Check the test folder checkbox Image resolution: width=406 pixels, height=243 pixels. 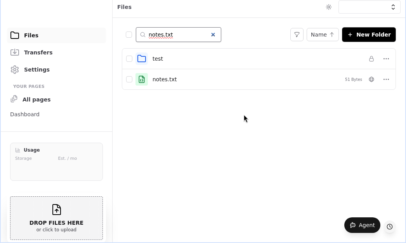(x=129, y=59)
